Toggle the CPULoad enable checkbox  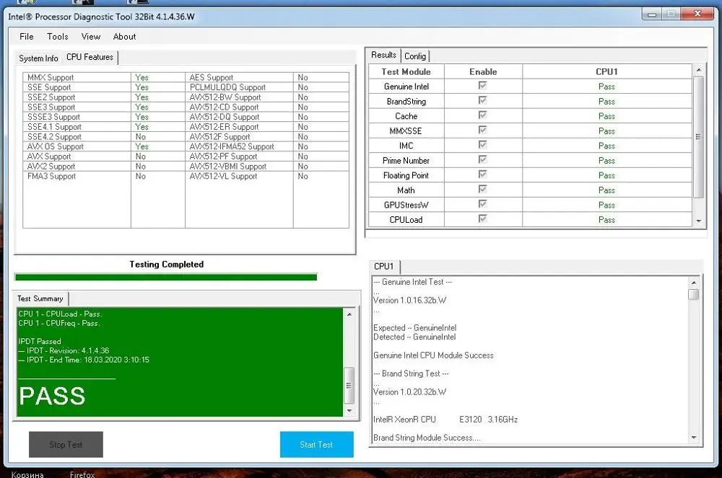[x=482, y=218]
